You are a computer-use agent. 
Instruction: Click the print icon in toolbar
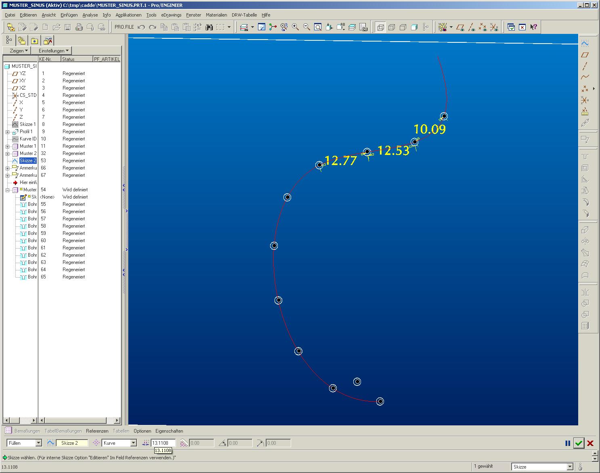[x=79, y=27]
